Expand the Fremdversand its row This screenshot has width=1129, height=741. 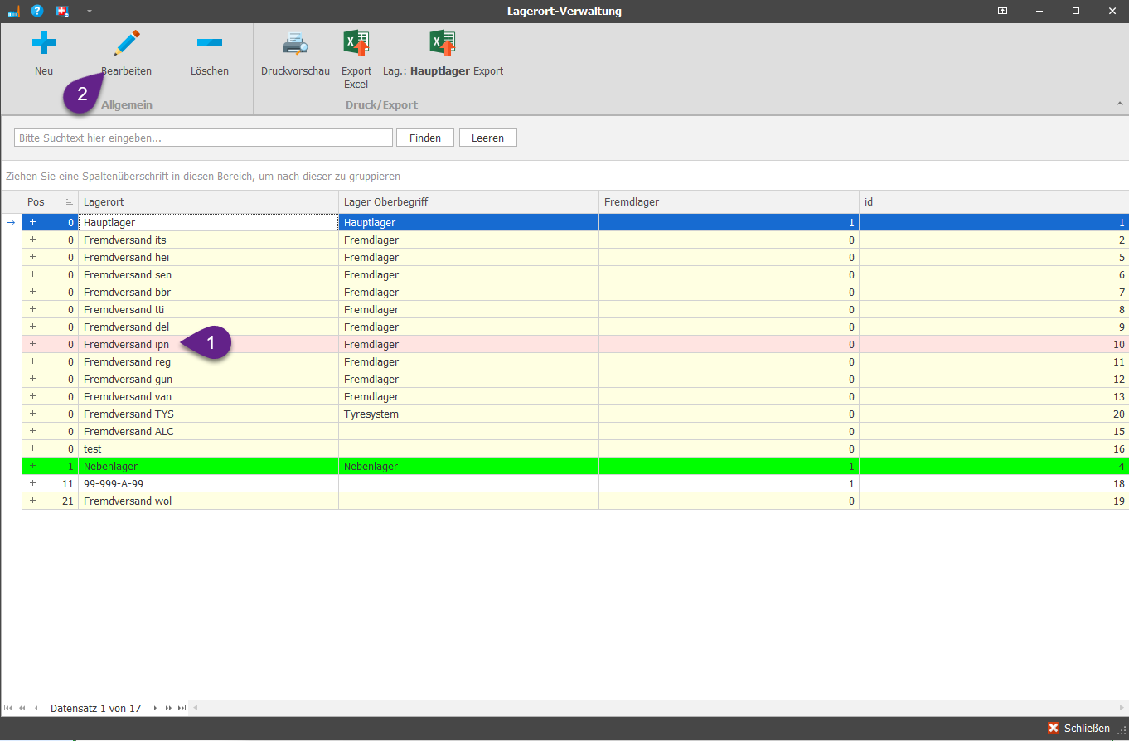33,240
